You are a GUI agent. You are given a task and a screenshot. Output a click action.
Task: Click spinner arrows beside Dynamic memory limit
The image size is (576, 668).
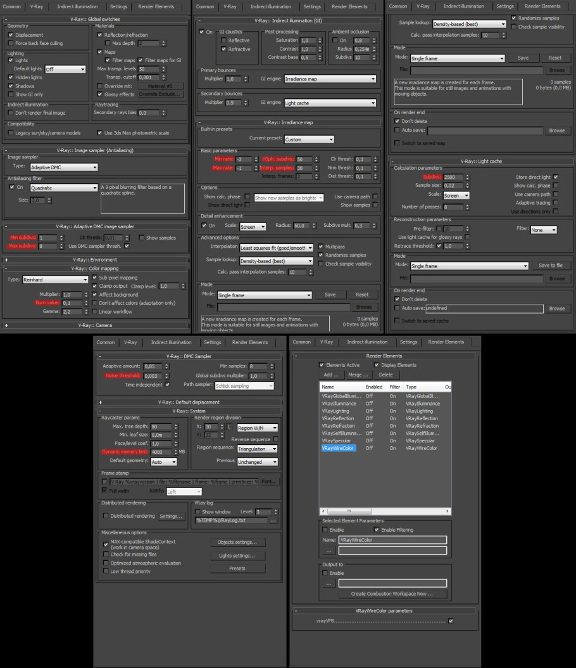coord(175,452)
